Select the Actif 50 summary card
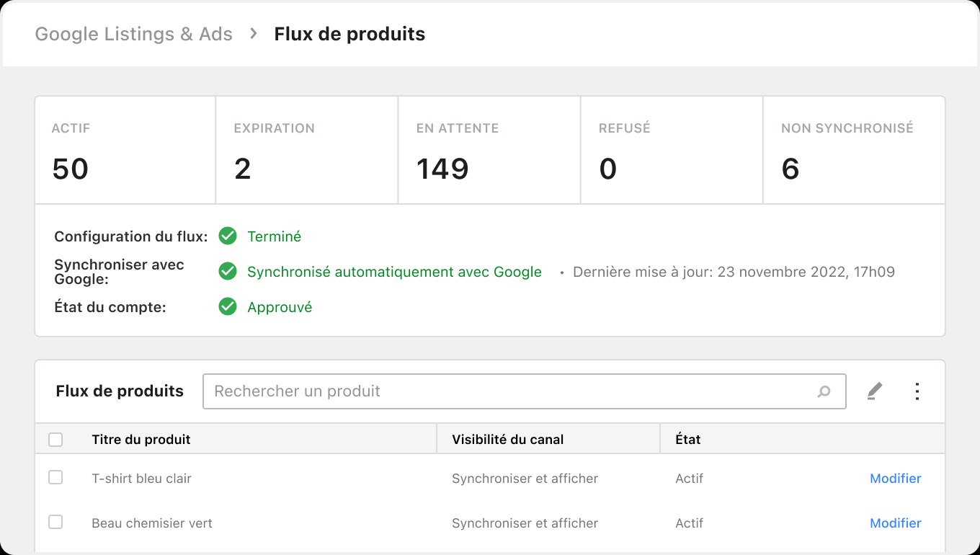Screen dimensions: 980x555 click(x=125, y=150)
